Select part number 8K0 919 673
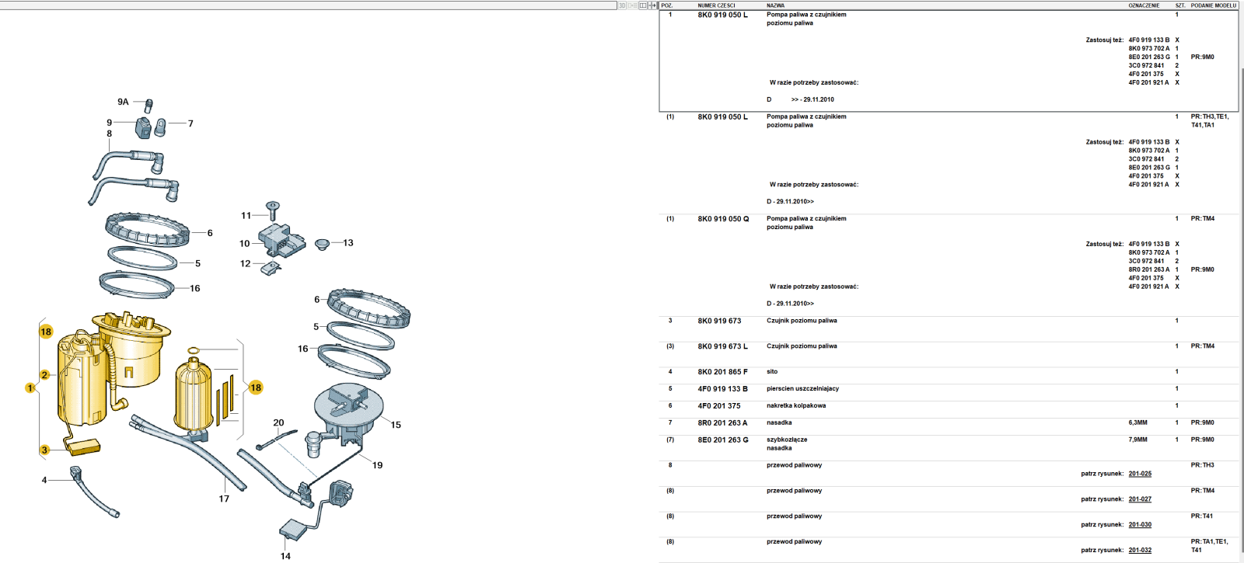 point(719,321)
